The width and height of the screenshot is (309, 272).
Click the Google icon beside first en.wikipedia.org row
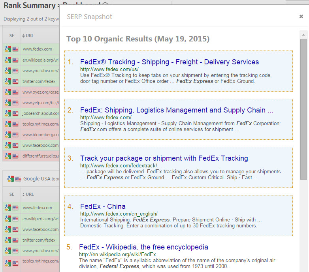tap(8, 60)
